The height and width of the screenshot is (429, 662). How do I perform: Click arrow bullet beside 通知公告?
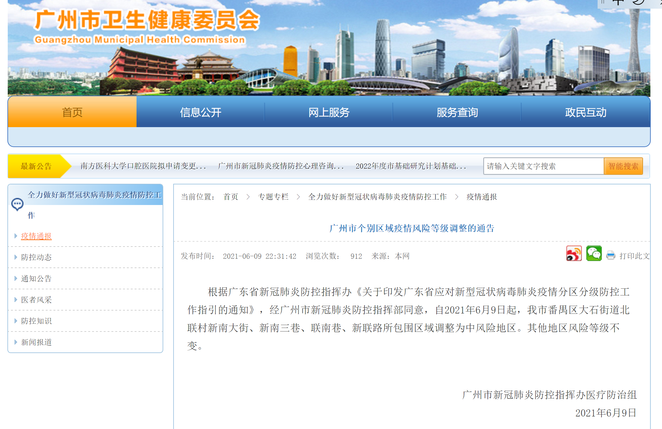pos(15,278)
